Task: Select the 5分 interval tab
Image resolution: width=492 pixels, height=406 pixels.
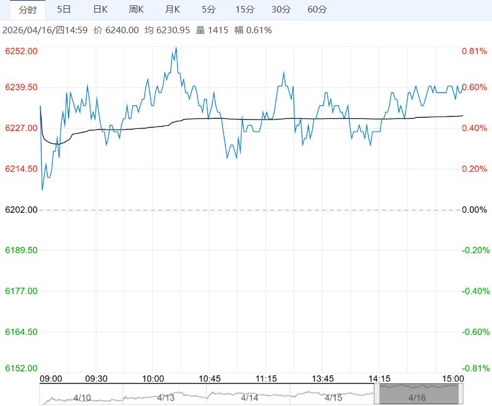Action: tap(208, 10)
